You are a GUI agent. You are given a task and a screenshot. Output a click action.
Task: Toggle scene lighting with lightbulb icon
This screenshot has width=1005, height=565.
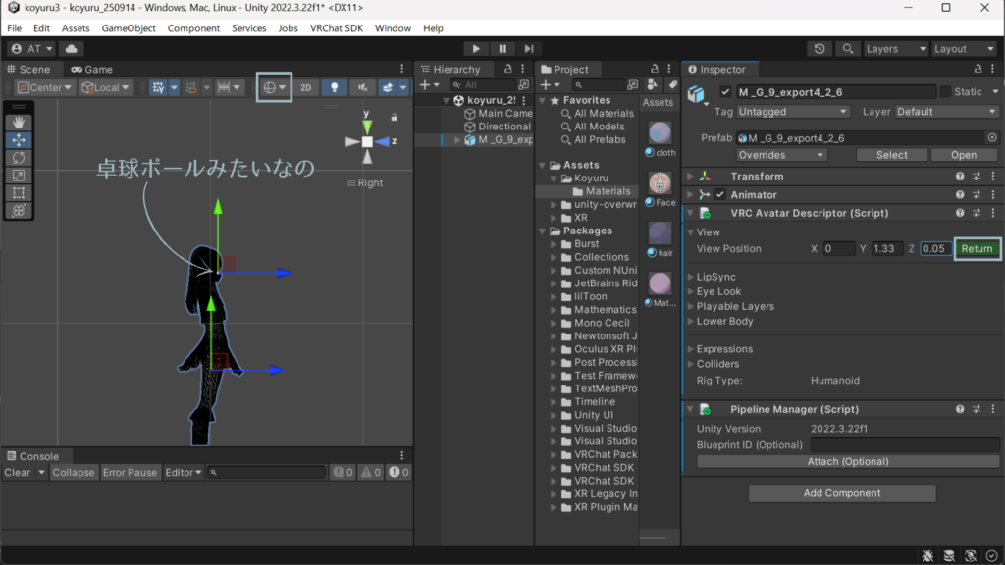point(335,87)
